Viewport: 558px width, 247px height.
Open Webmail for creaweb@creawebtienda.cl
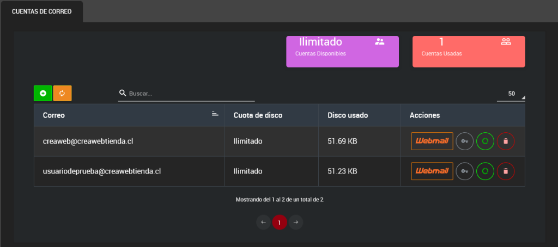[432, 141]
